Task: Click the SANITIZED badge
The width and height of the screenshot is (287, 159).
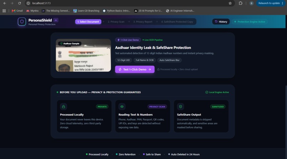Action: [218, 107]
